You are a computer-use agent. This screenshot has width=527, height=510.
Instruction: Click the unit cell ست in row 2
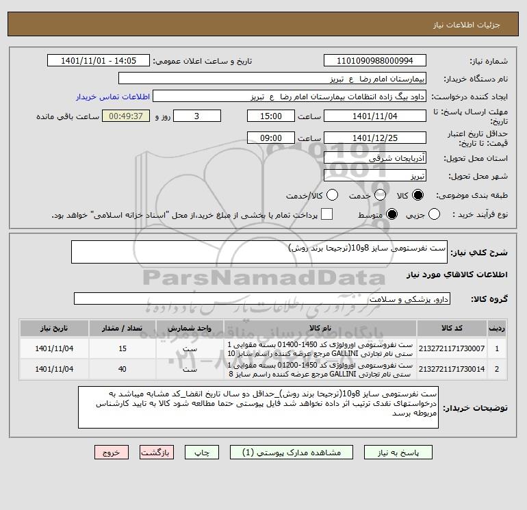(x=190, y=369)
